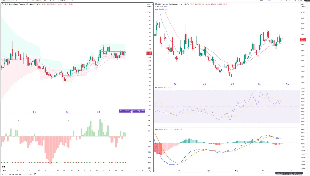The width and height of the screenshot is (310, 176).
Task: Open MMBtu unit dropdown on right chart
Action: click(x=303, y=7)
